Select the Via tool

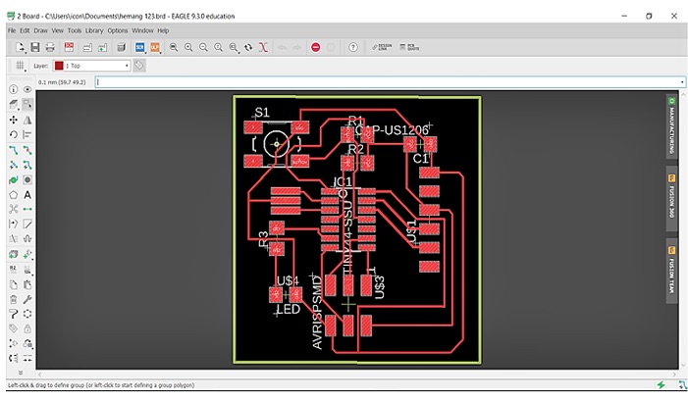[27, 179]
